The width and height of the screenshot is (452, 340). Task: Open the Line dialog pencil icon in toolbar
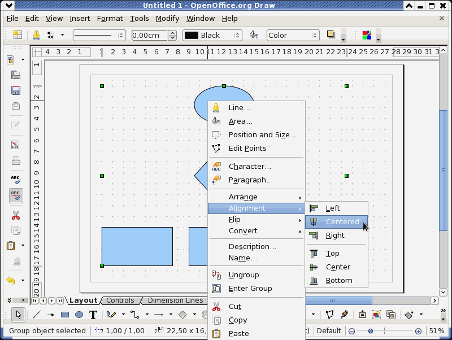36,35
